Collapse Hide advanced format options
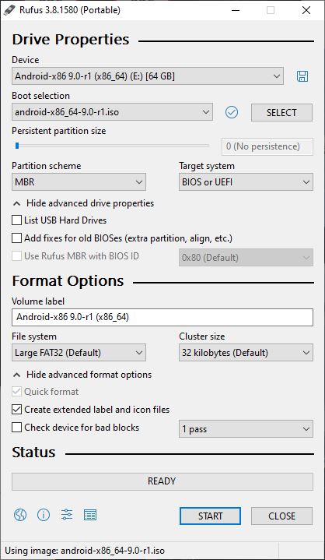325x560 pixels. click(x=82, y=375)
